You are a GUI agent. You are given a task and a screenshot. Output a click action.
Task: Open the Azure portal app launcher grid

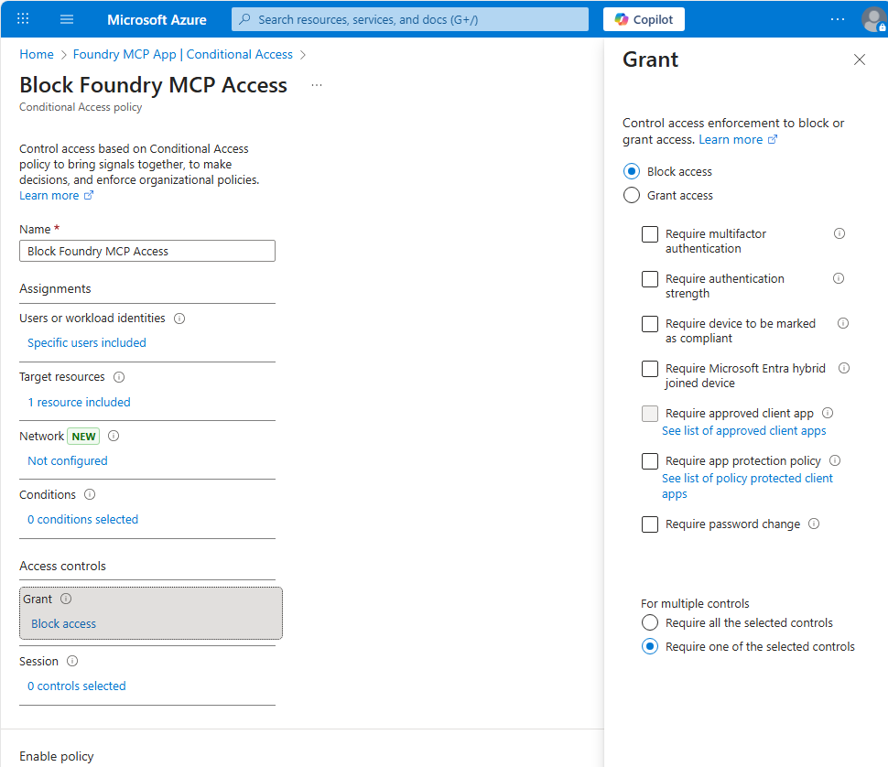(x=22, y=18)
